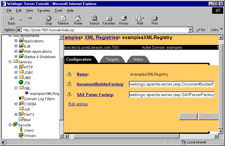Click the Applications folder icon

pos(21,41)
